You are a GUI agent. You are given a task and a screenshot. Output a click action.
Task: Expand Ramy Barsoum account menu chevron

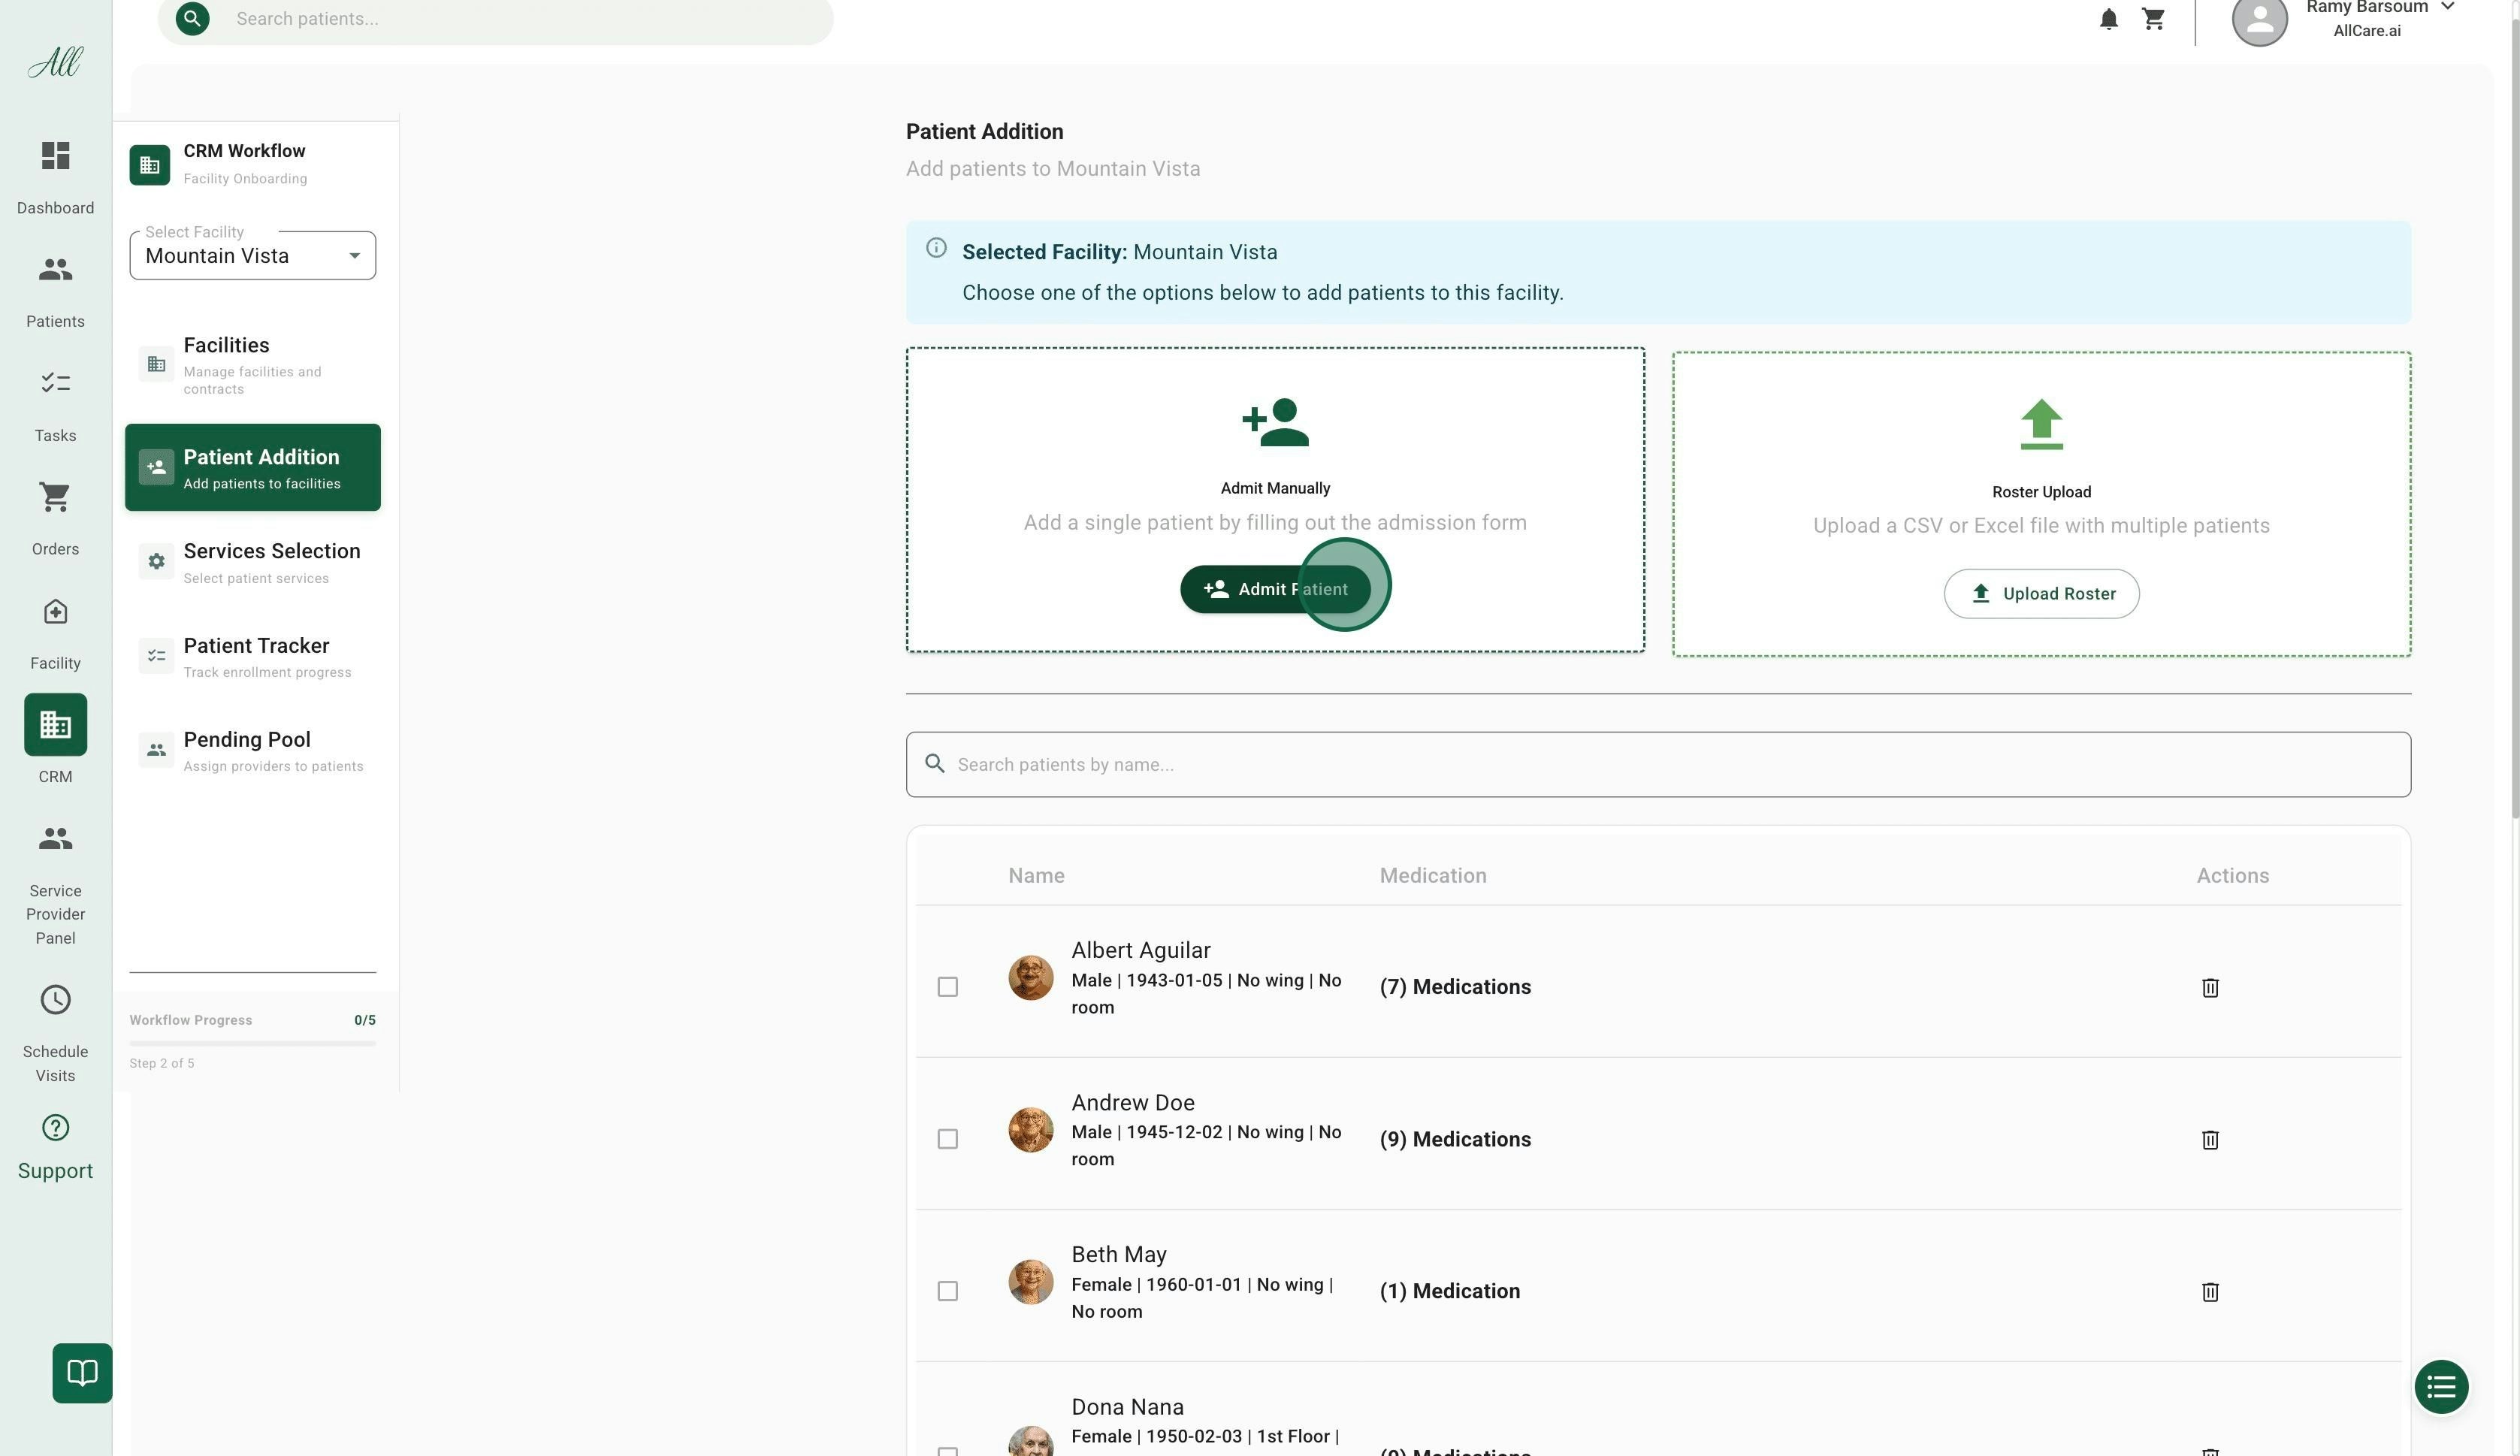coord(2447,7)
